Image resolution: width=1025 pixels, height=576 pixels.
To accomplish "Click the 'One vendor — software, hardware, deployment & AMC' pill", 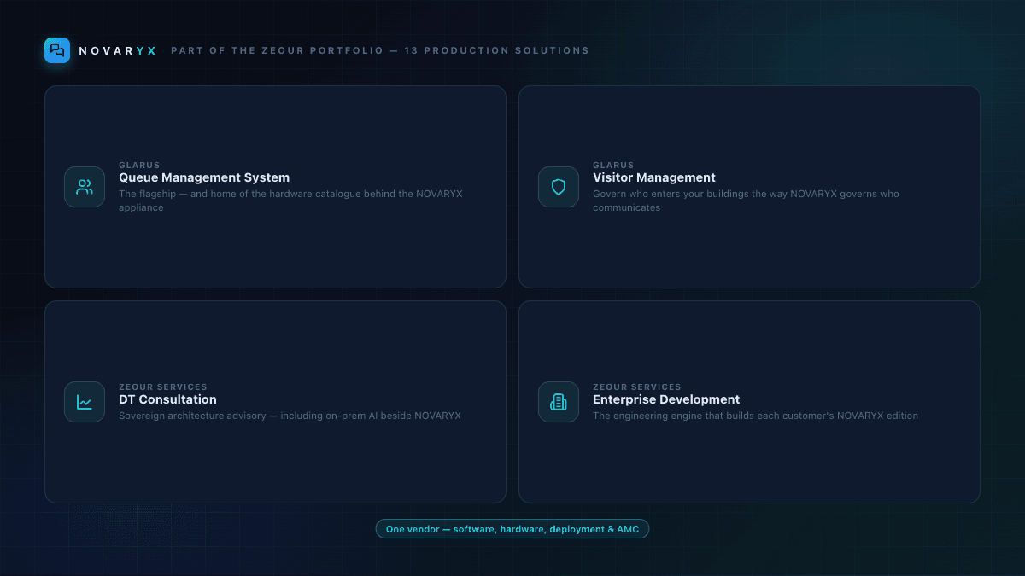I will (512, 529).
